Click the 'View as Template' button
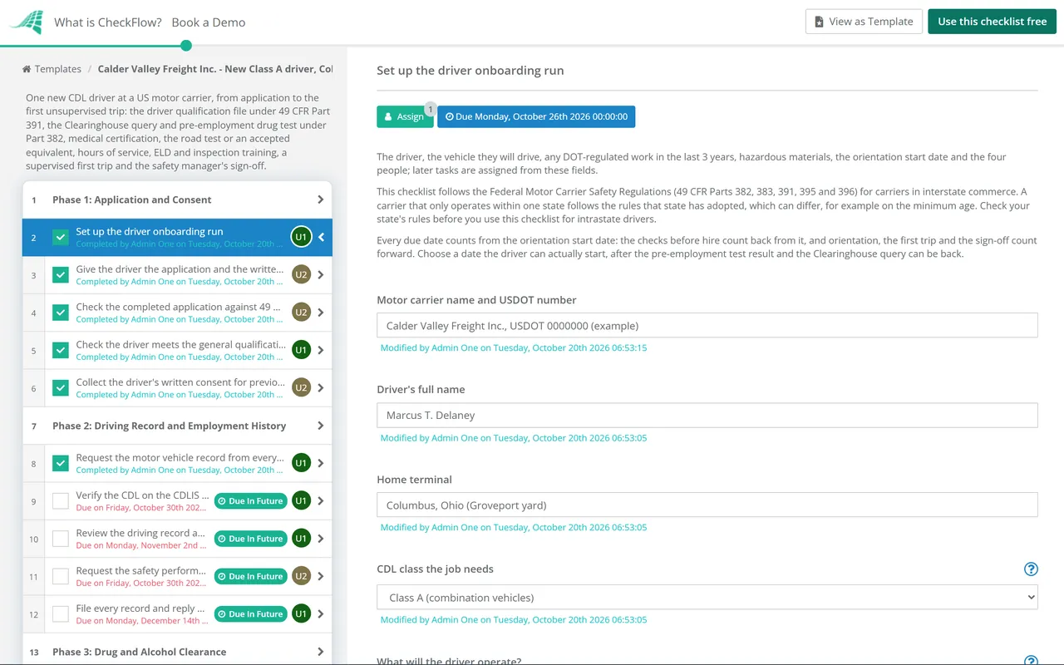The image size is (1064, 665). click(x=864, y=22)
